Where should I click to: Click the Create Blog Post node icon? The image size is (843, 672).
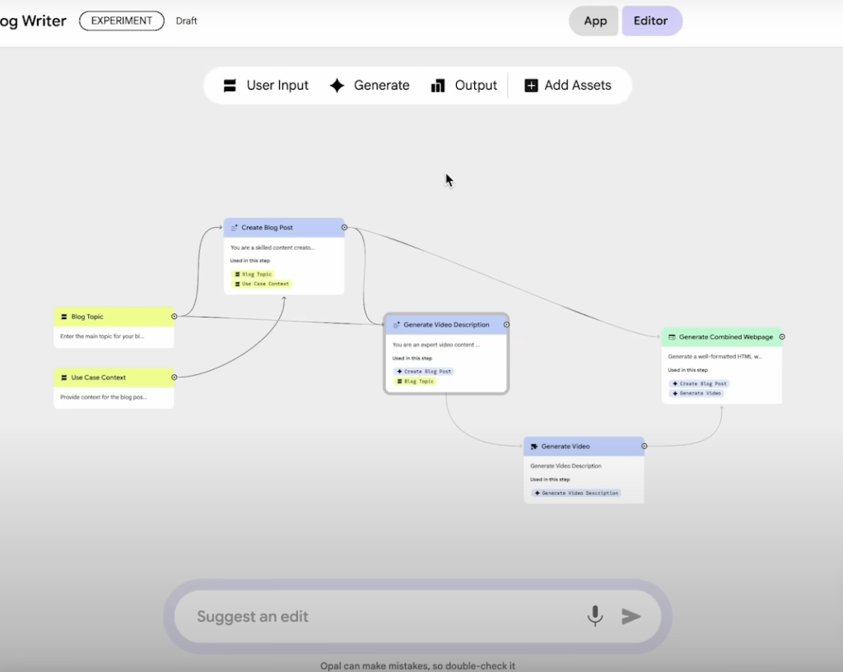coord(235,228)
